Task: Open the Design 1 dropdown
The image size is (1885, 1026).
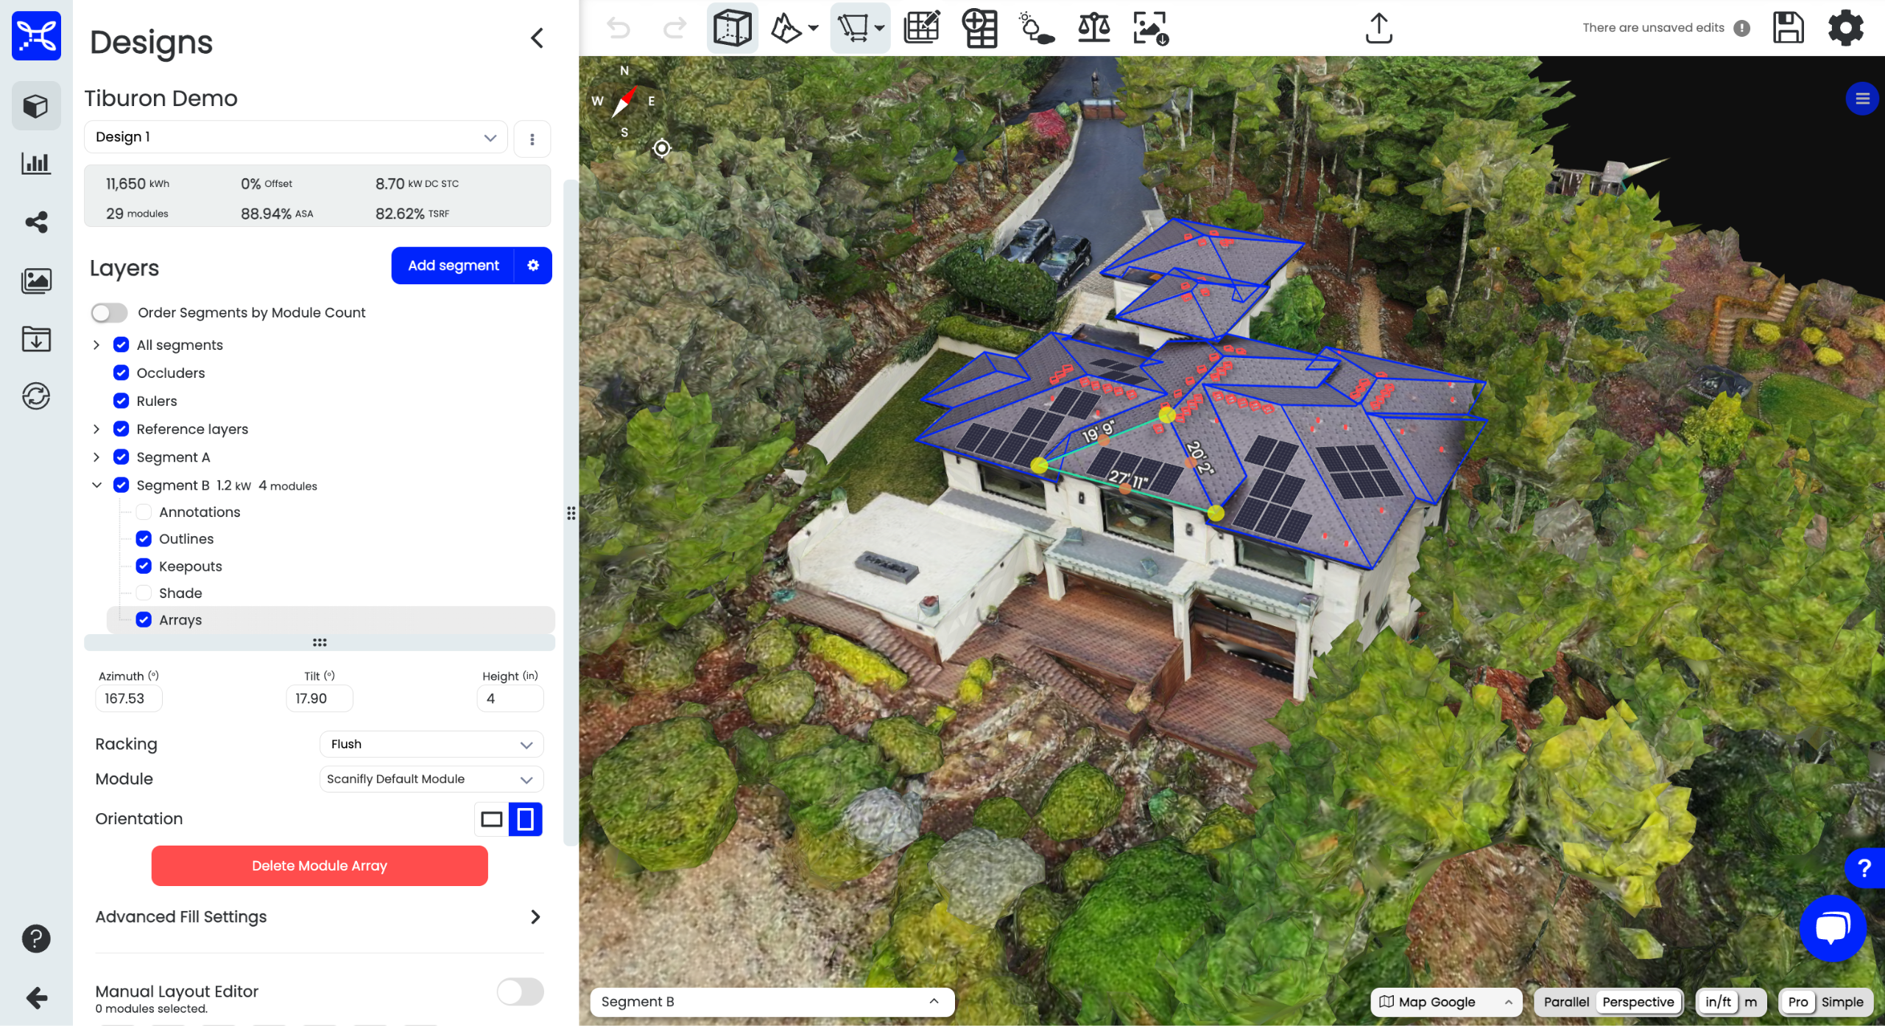Action: point(296,137)
